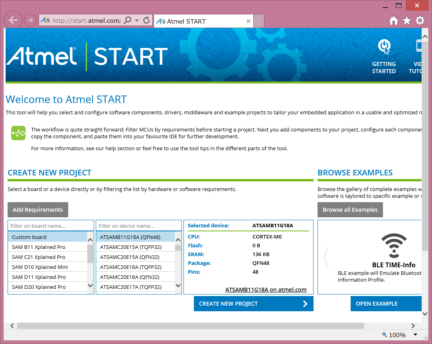Open the address bar dropdown arrow
432x344 pixels.
[137, 20]
